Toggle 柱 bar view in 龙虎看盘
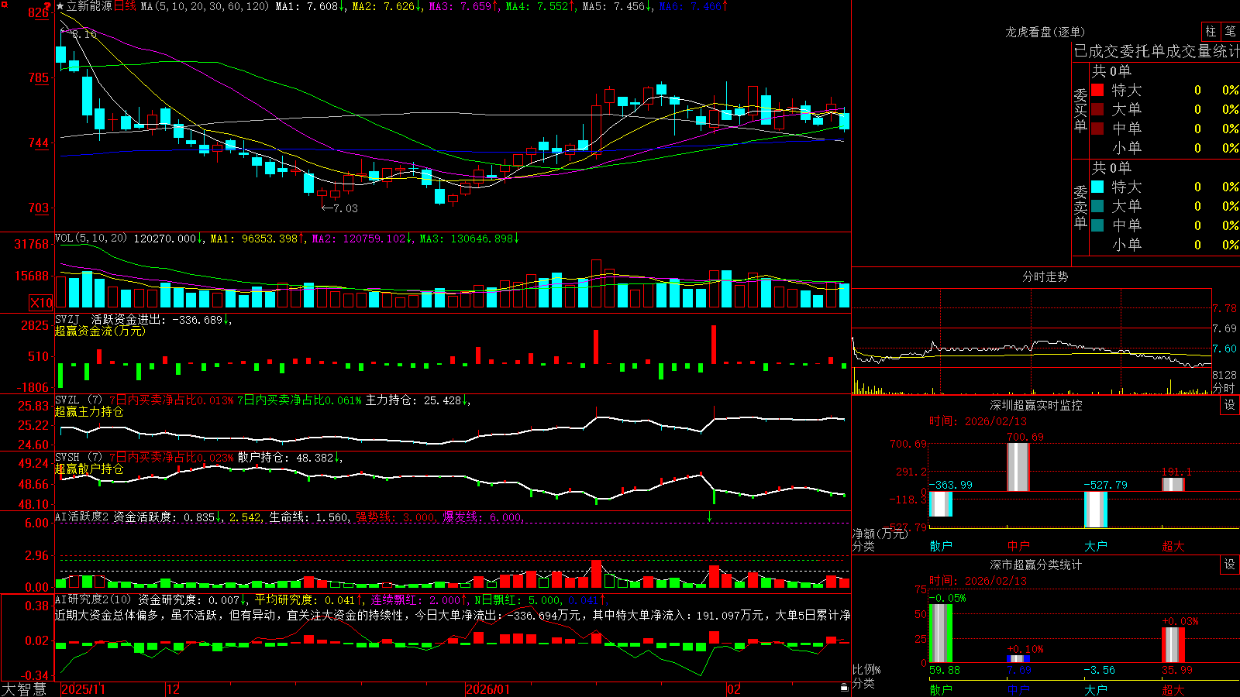Image resolution: width=1240 pixels, height=697 pixels. coord(1211,32)
